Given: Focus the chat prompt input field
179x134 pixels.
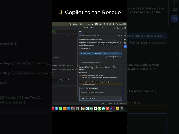Looking at the screenshot, I should point(101,92).
